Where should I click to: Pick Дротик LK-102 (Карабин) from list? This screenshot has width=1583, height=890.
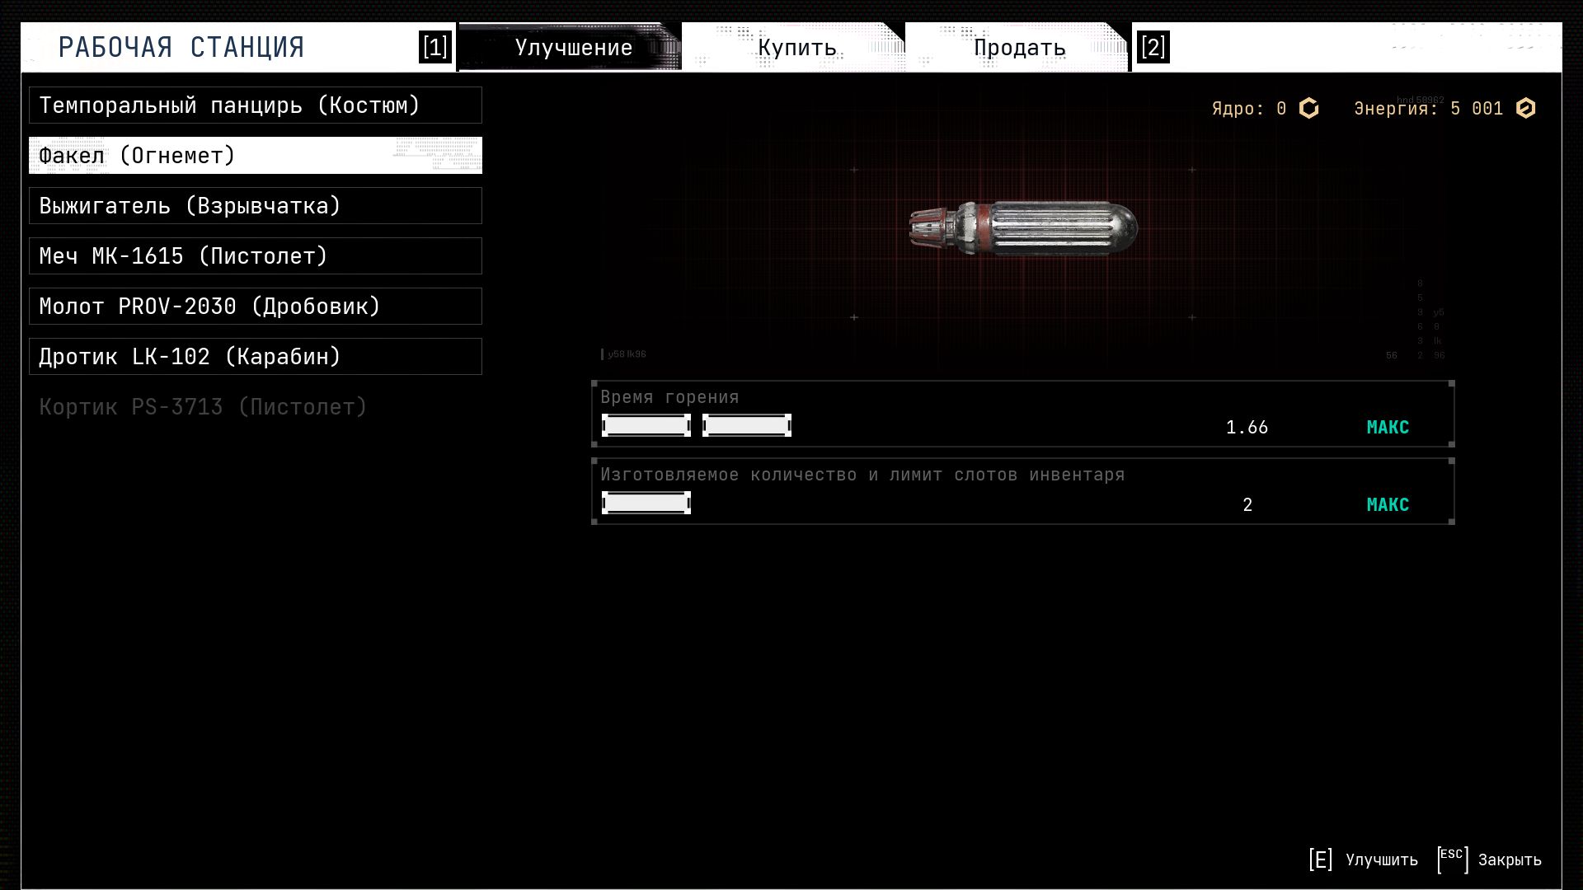256,357
